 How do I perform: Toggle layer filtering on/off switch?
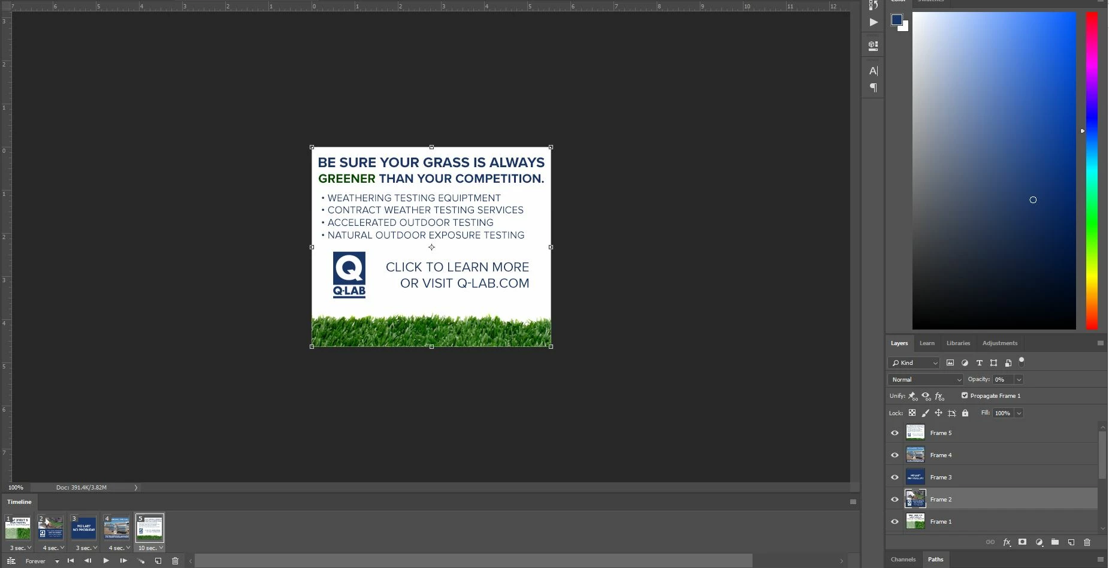(x=1022, y=361)
